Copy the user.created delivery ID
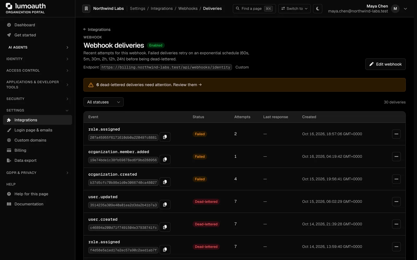Screen dimensions: 417x260 [x=165, y=227]
